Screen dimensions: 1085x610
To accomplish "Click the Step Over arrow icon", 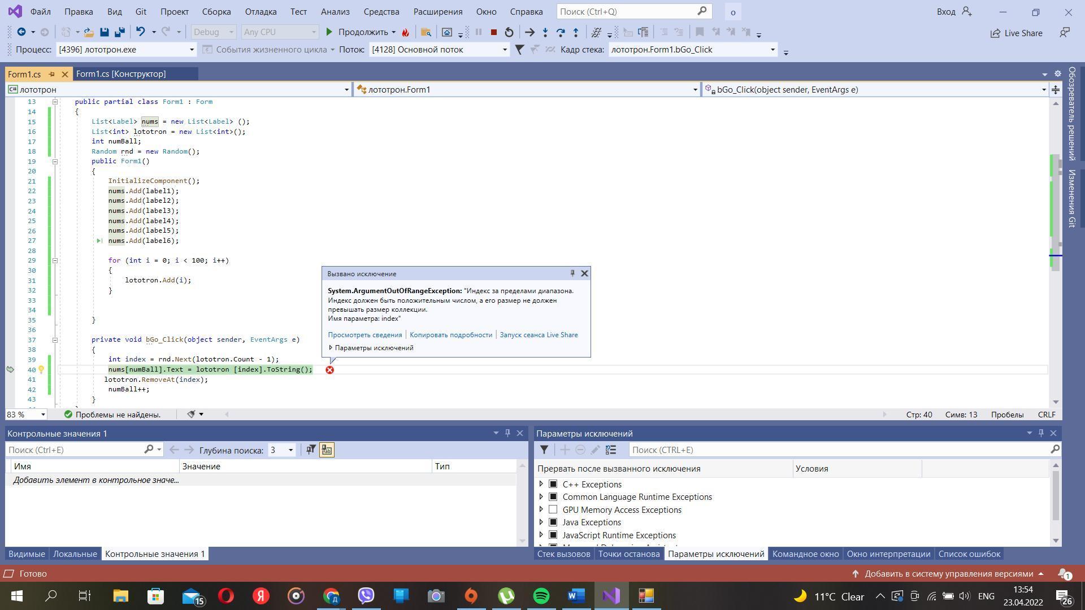I will (560, 32).
